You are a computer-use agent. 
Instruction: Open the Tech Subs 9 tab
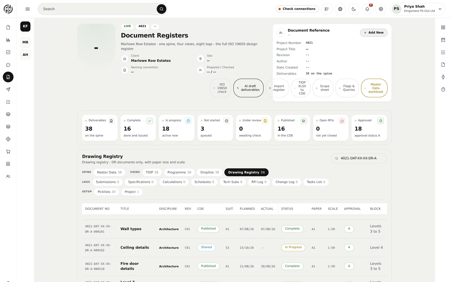coord(233,182)
